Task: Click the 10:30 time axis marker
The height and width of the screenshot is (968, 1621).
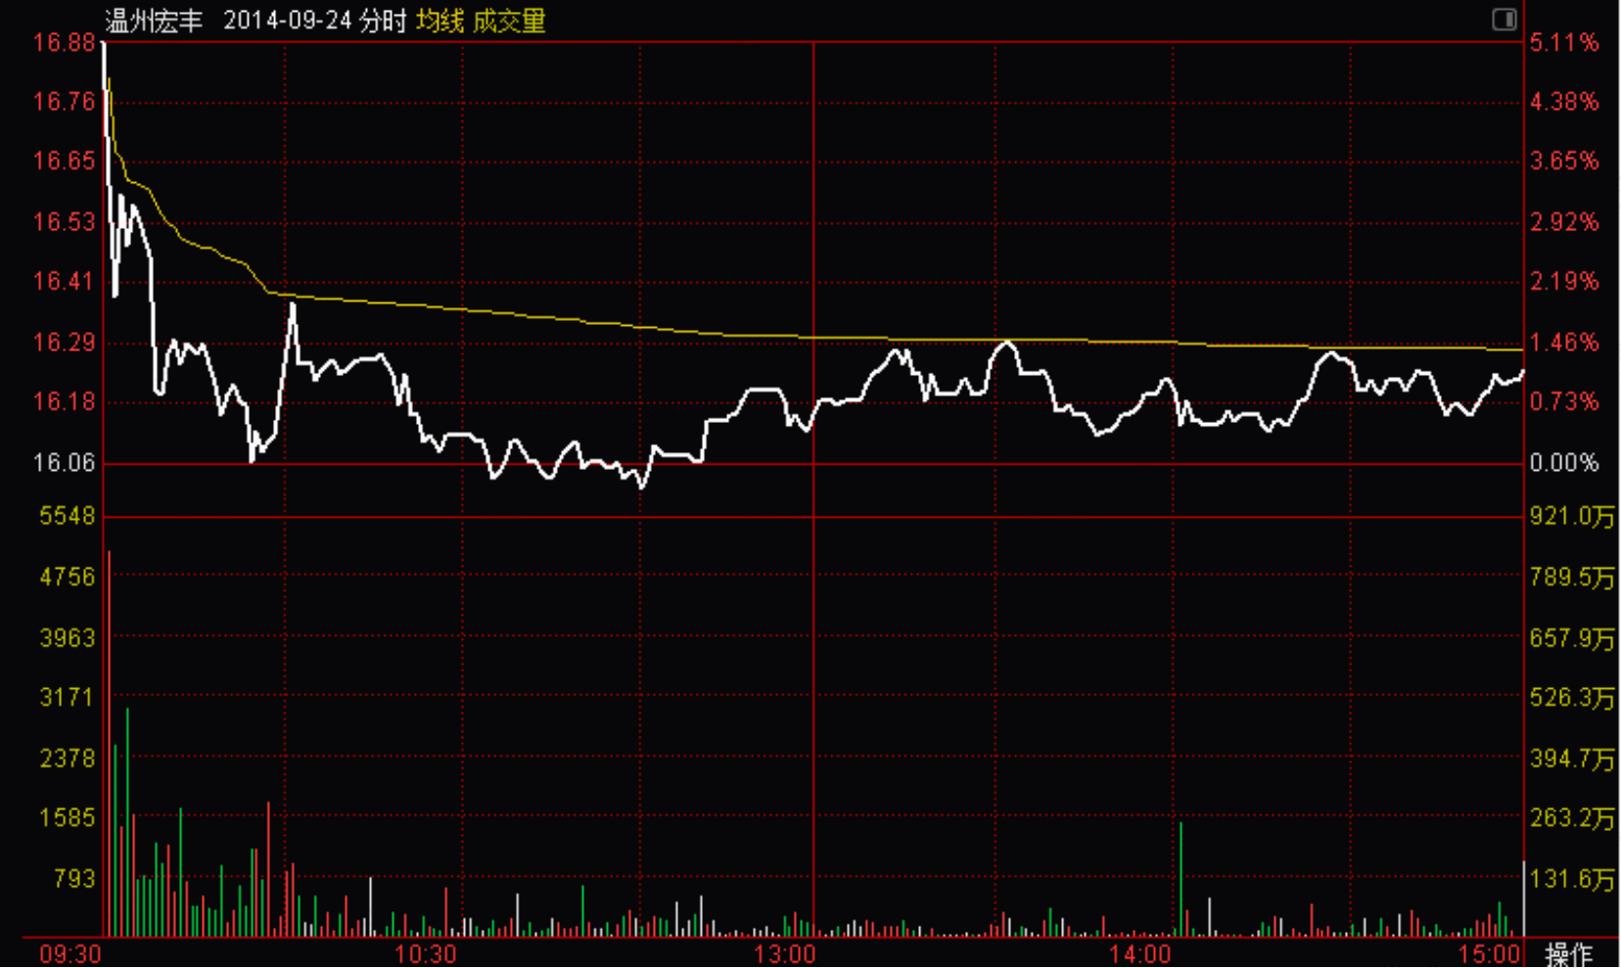Action: tap(426, 953)
